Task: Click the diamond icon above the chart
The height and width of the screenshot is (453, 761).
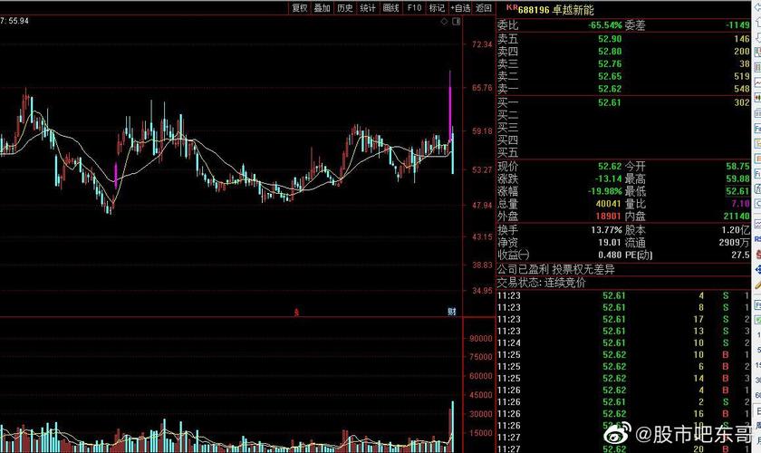Action: (x=444, y=22)
